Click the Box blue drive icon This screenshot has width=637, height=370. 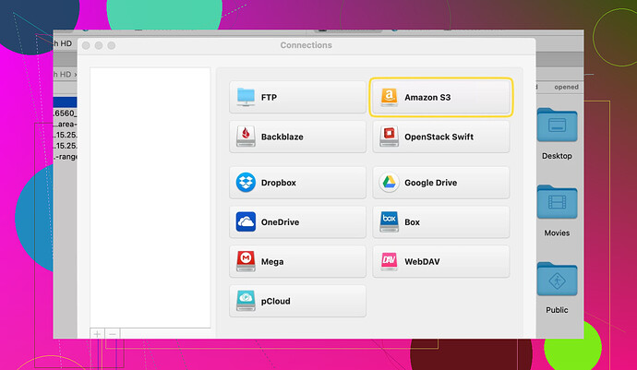coord(389,221)
